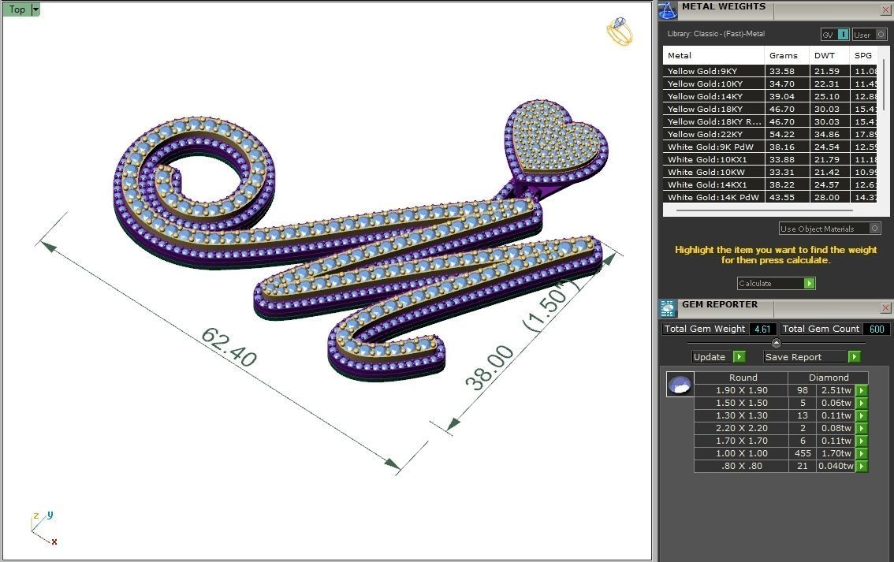This screenshot has width=894, height=562.
Task: Click the SPG column header
Action: pos(864,55)
